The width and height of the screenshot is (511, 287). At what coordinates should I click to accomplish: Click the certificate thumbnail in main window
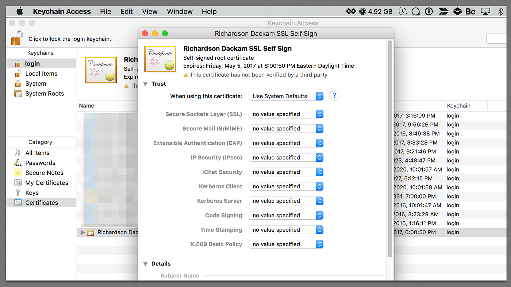pyautogui.click(x=101, y=70)
